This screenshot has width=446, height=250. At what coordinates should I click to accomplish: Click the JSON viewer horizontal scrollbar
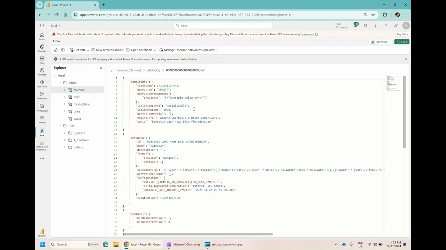(x=198, y=234)
